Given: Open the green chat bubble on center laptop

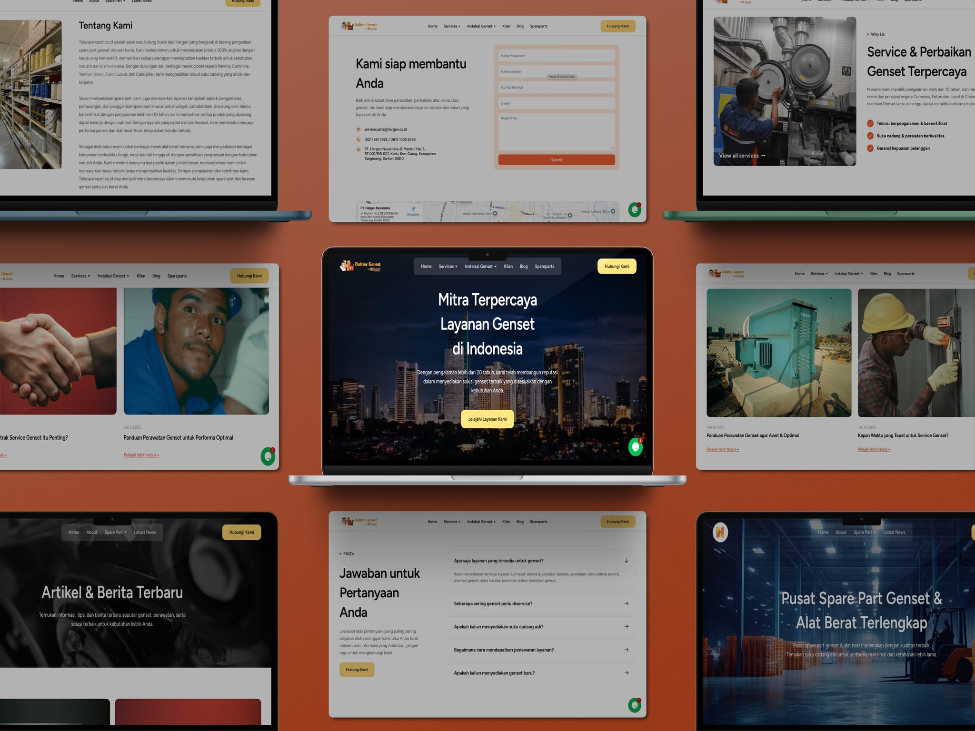Looking at the screenshot, I should (636, 447).
